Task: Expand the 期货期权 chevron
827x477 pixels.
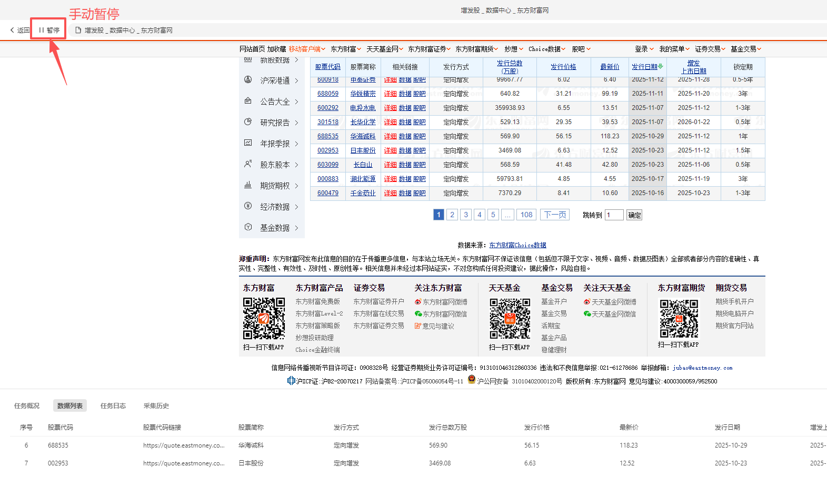Action: (296, 186)
